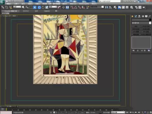
Task: Open the Material Editor icon
Action: pyautogui.click(x=132, y=7)
